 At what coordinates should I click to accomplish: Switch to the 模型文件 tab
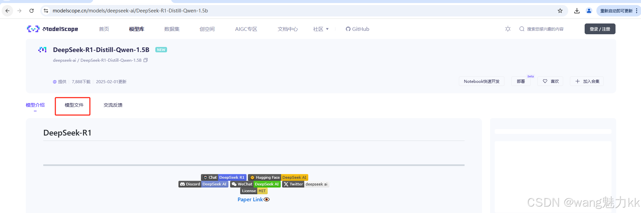[x=74, y=105]
